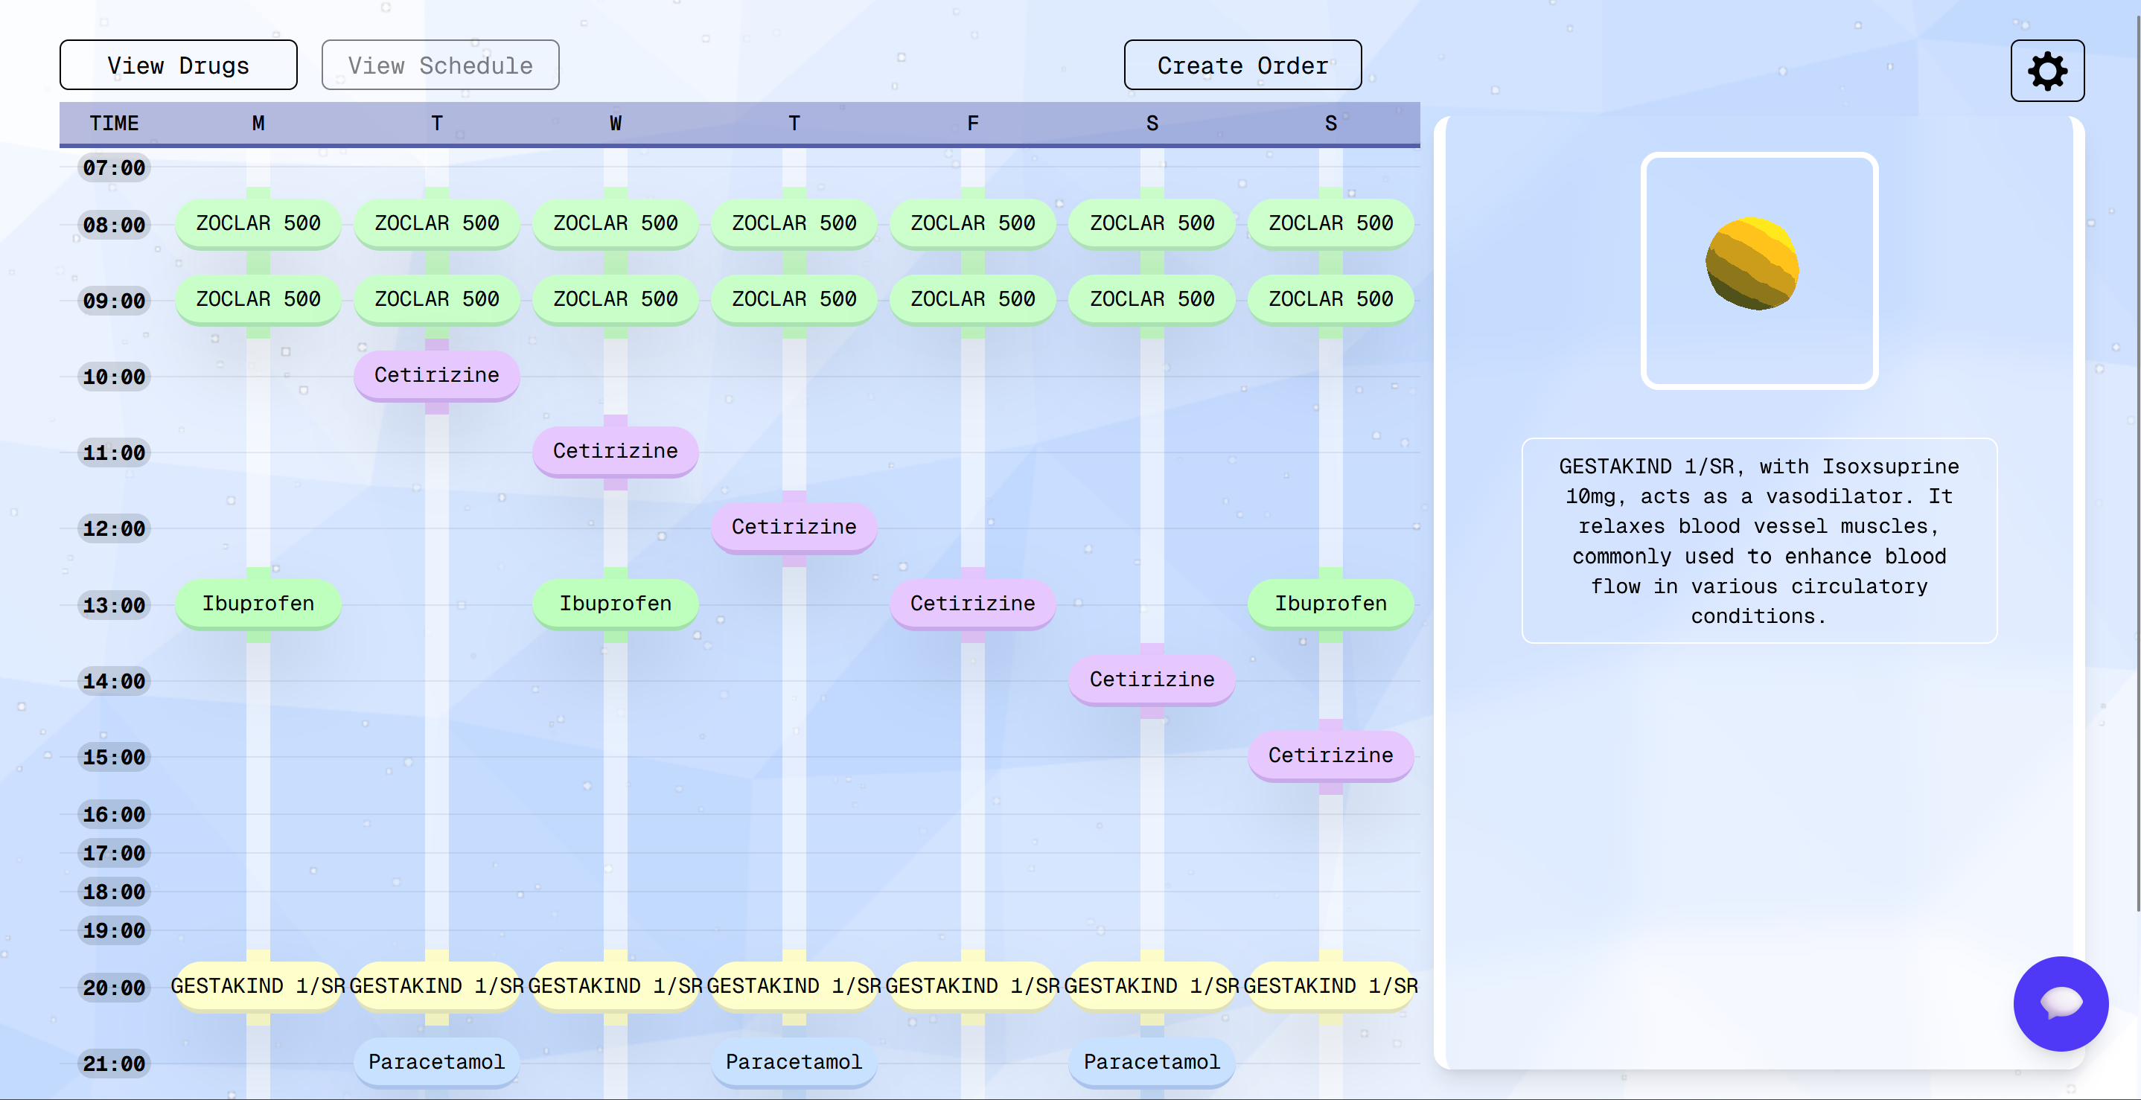Screen dimensions: 2141x1100
Task: Switch to View Schedule tab
Action: (x=440, y=65)
